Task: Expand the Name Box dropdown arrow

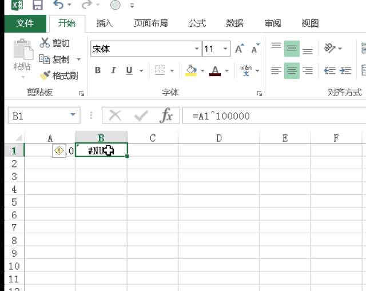Action: [x=73, y=114]
